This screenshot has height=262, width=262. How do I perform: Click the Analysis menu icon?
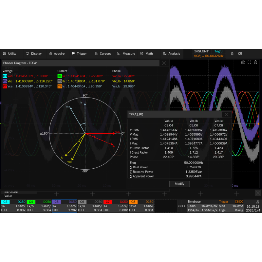point(165,54)
